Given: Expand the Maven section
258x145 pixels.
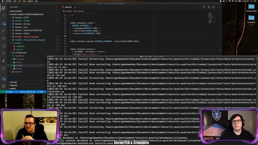Looking at the screenshot, I should pyautogui.click(x=26, y=89).
